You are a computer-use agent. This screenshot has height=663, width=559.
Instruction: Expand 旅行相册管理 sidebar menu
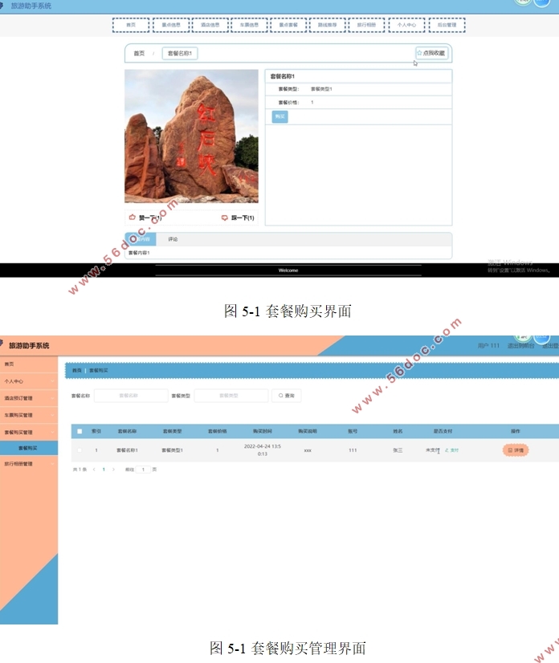29,463
